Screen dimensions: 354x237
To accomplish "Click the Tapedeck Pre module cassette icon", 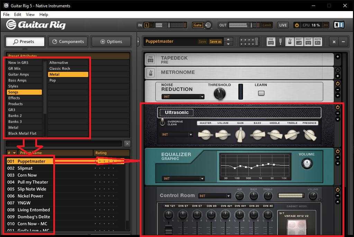I will coord(151,59).
